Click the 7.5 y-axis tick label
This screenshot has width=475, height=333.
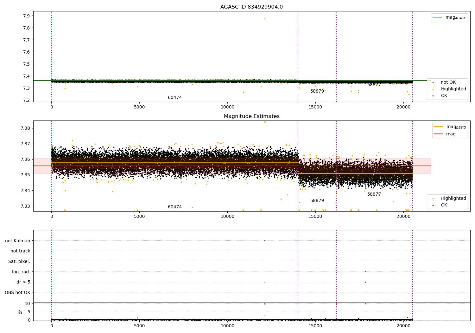click(27, 64)
